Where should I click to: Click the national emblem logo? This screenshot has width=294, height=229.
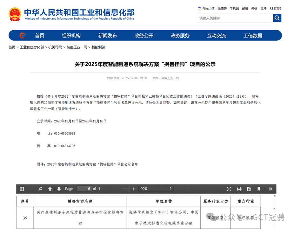pyautogui.click(x=15, y=14)
